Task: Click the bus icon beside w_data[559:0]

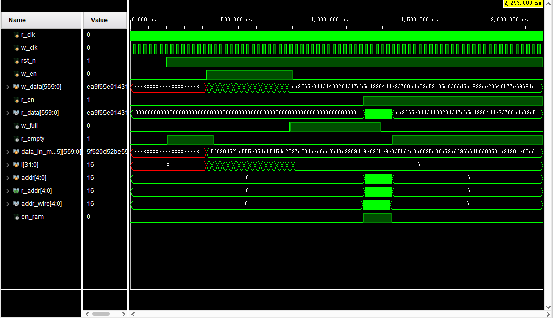Action: pyautogui.click(x=17, y=86)
